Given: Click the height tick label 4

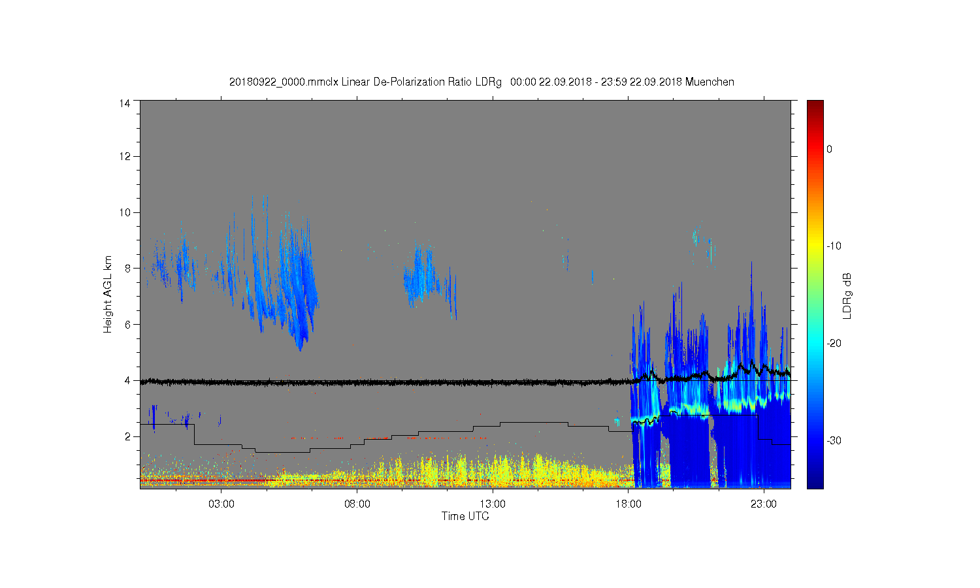Looking at the screenshot, I should [128, 380].
